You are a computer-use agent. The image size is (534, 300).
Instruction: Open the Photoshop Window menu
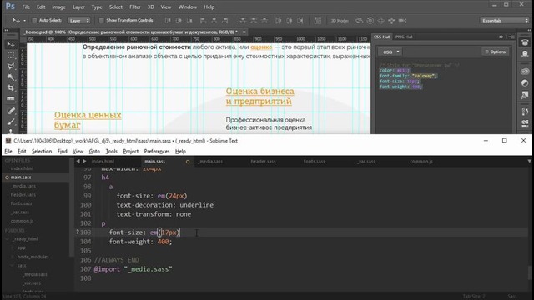[188, 7]
